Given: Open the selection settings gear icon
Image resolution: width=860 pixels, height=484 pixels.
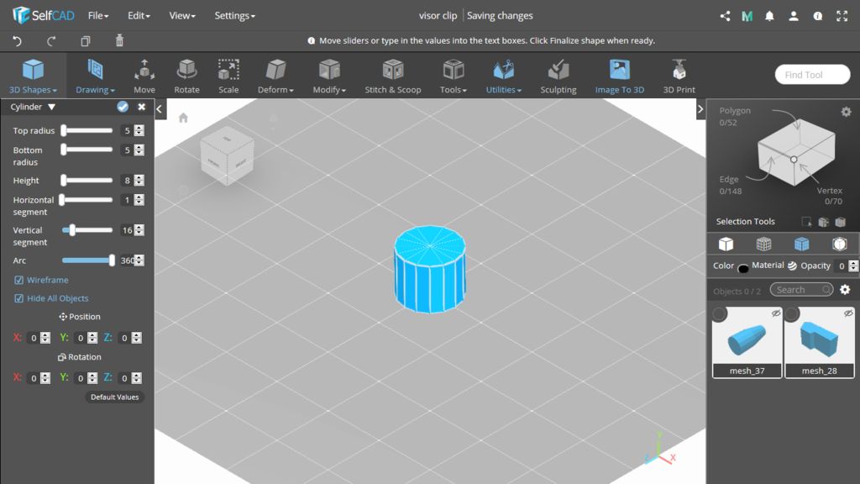Looking at the screenshot, I should 847,112.
